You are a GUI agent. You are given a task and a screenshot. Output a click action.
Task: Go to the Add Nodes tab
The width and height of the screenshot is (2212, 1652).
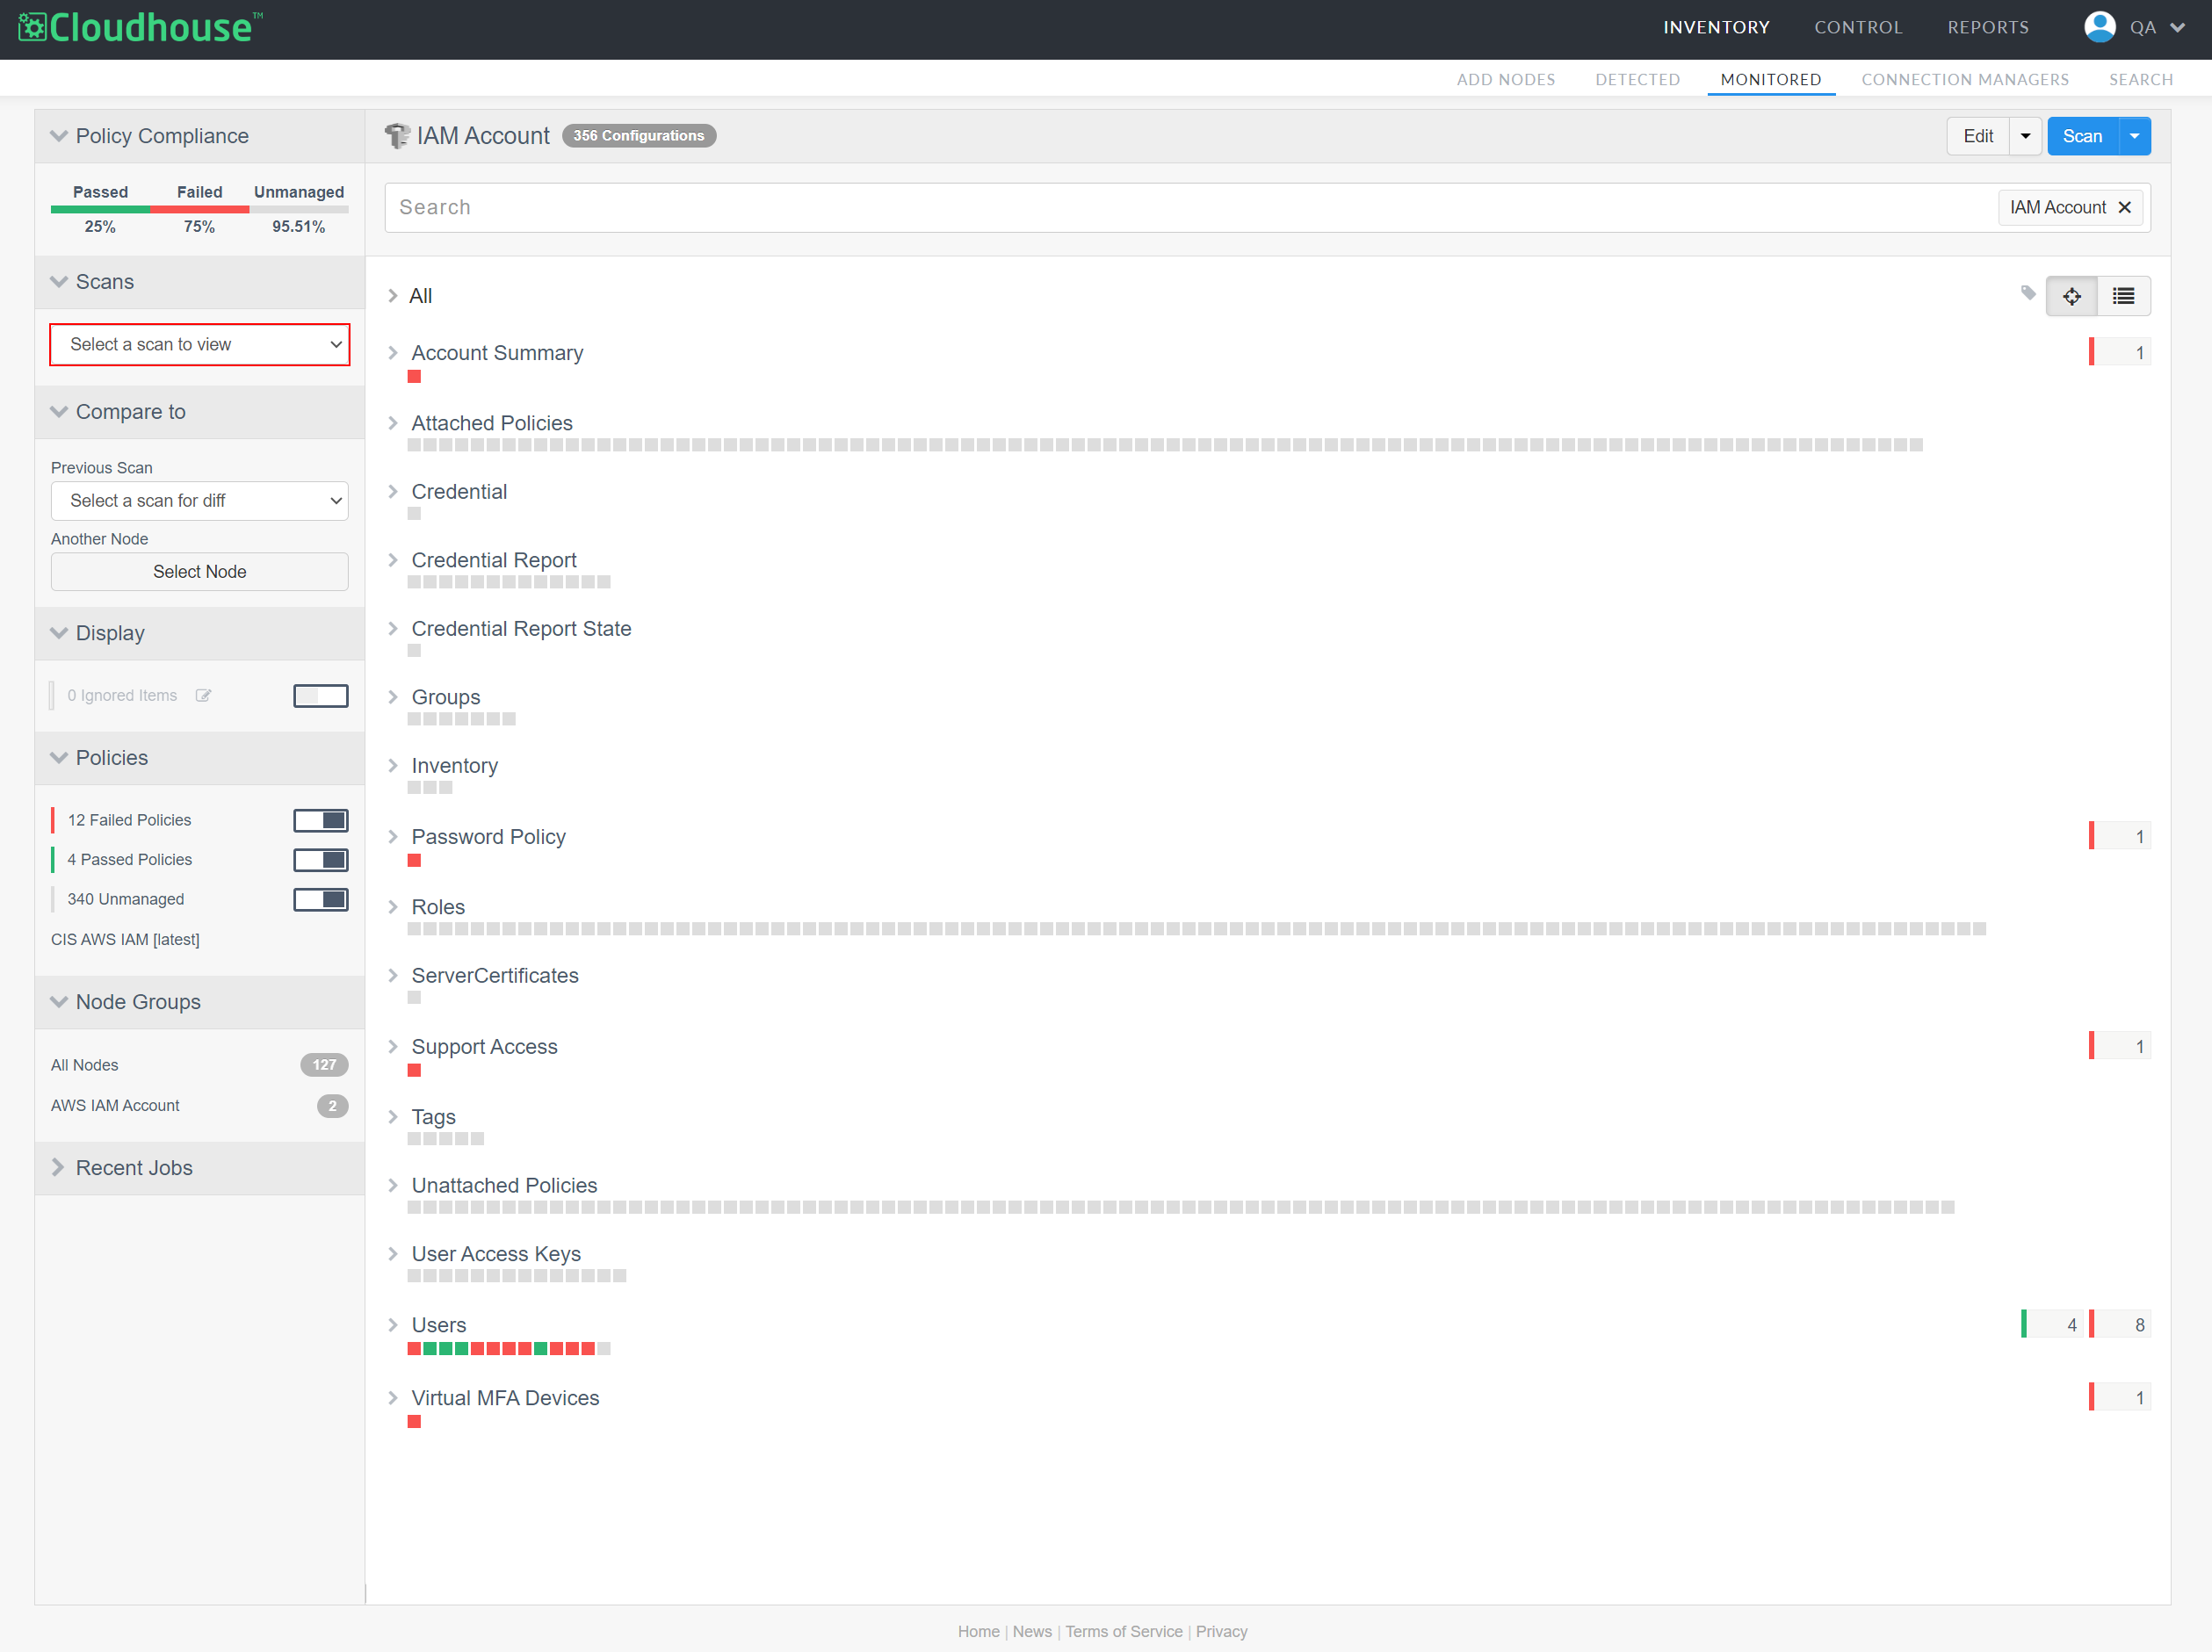coord(1505,79)
